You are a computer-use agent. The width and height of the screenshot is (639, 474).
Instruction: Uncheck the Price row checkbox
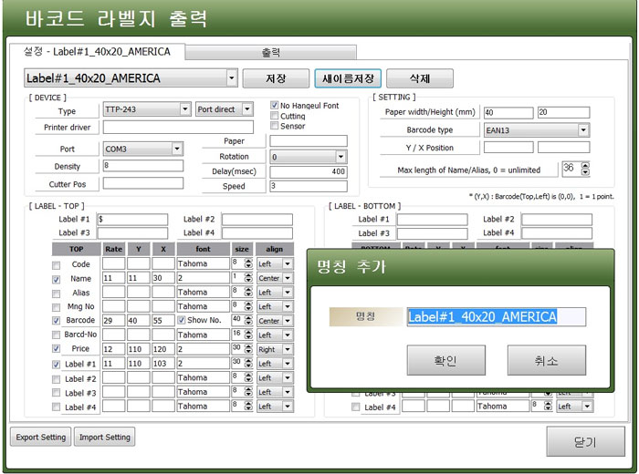pos(57,349)
